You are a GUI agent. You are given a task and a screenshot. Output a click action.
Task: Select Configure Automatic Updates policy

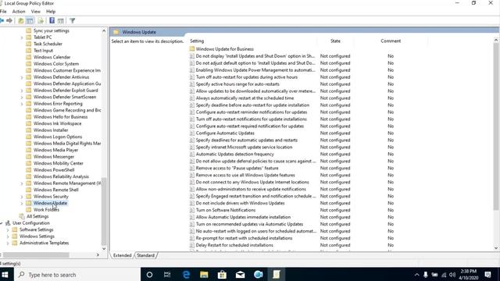coord(225,133)
